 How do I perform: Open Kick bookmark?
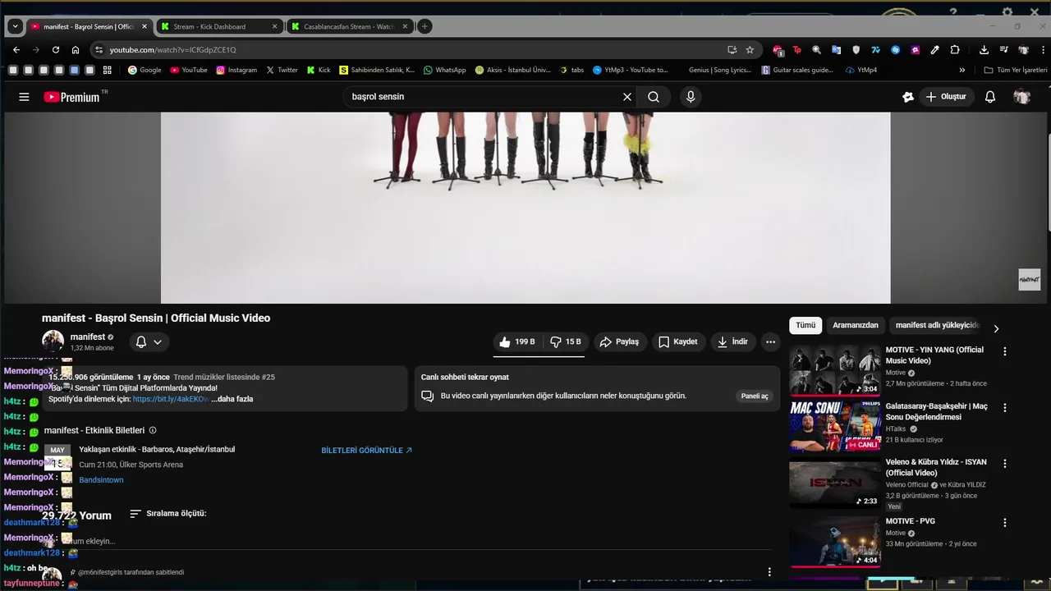pos(319,70)
